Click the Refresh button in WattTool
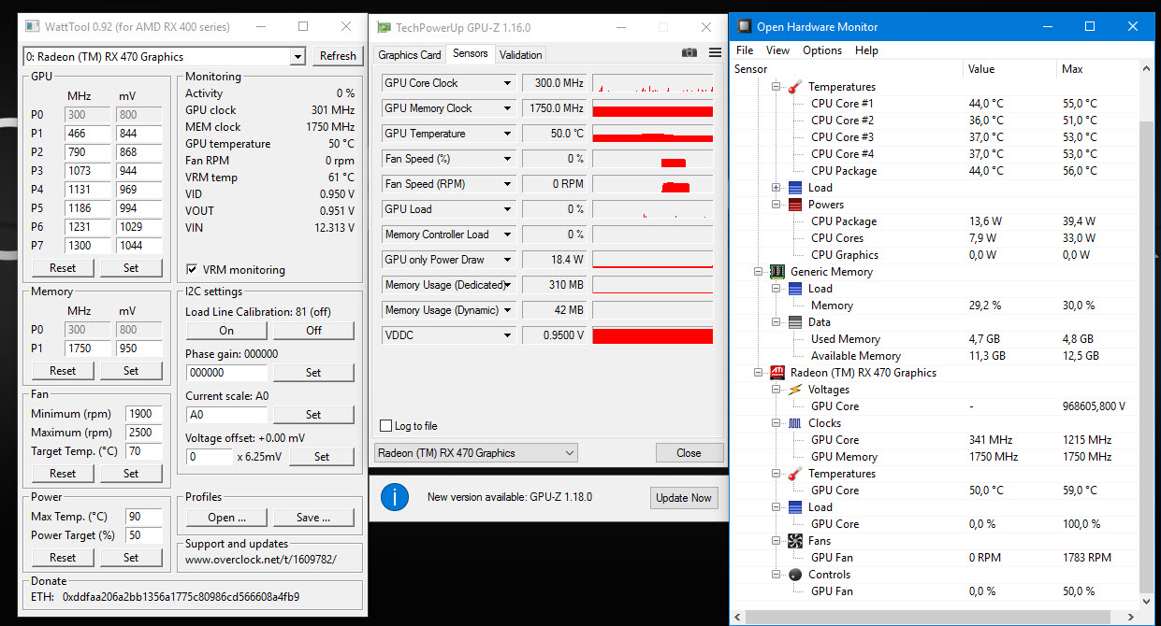Image resolution: width=1161 pixels, height=626 pixels. click(x=338, y=56)
